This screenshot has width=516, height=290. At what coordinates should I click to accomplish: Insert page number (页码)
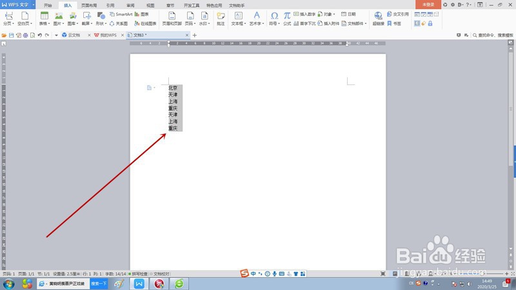point(190,18)
